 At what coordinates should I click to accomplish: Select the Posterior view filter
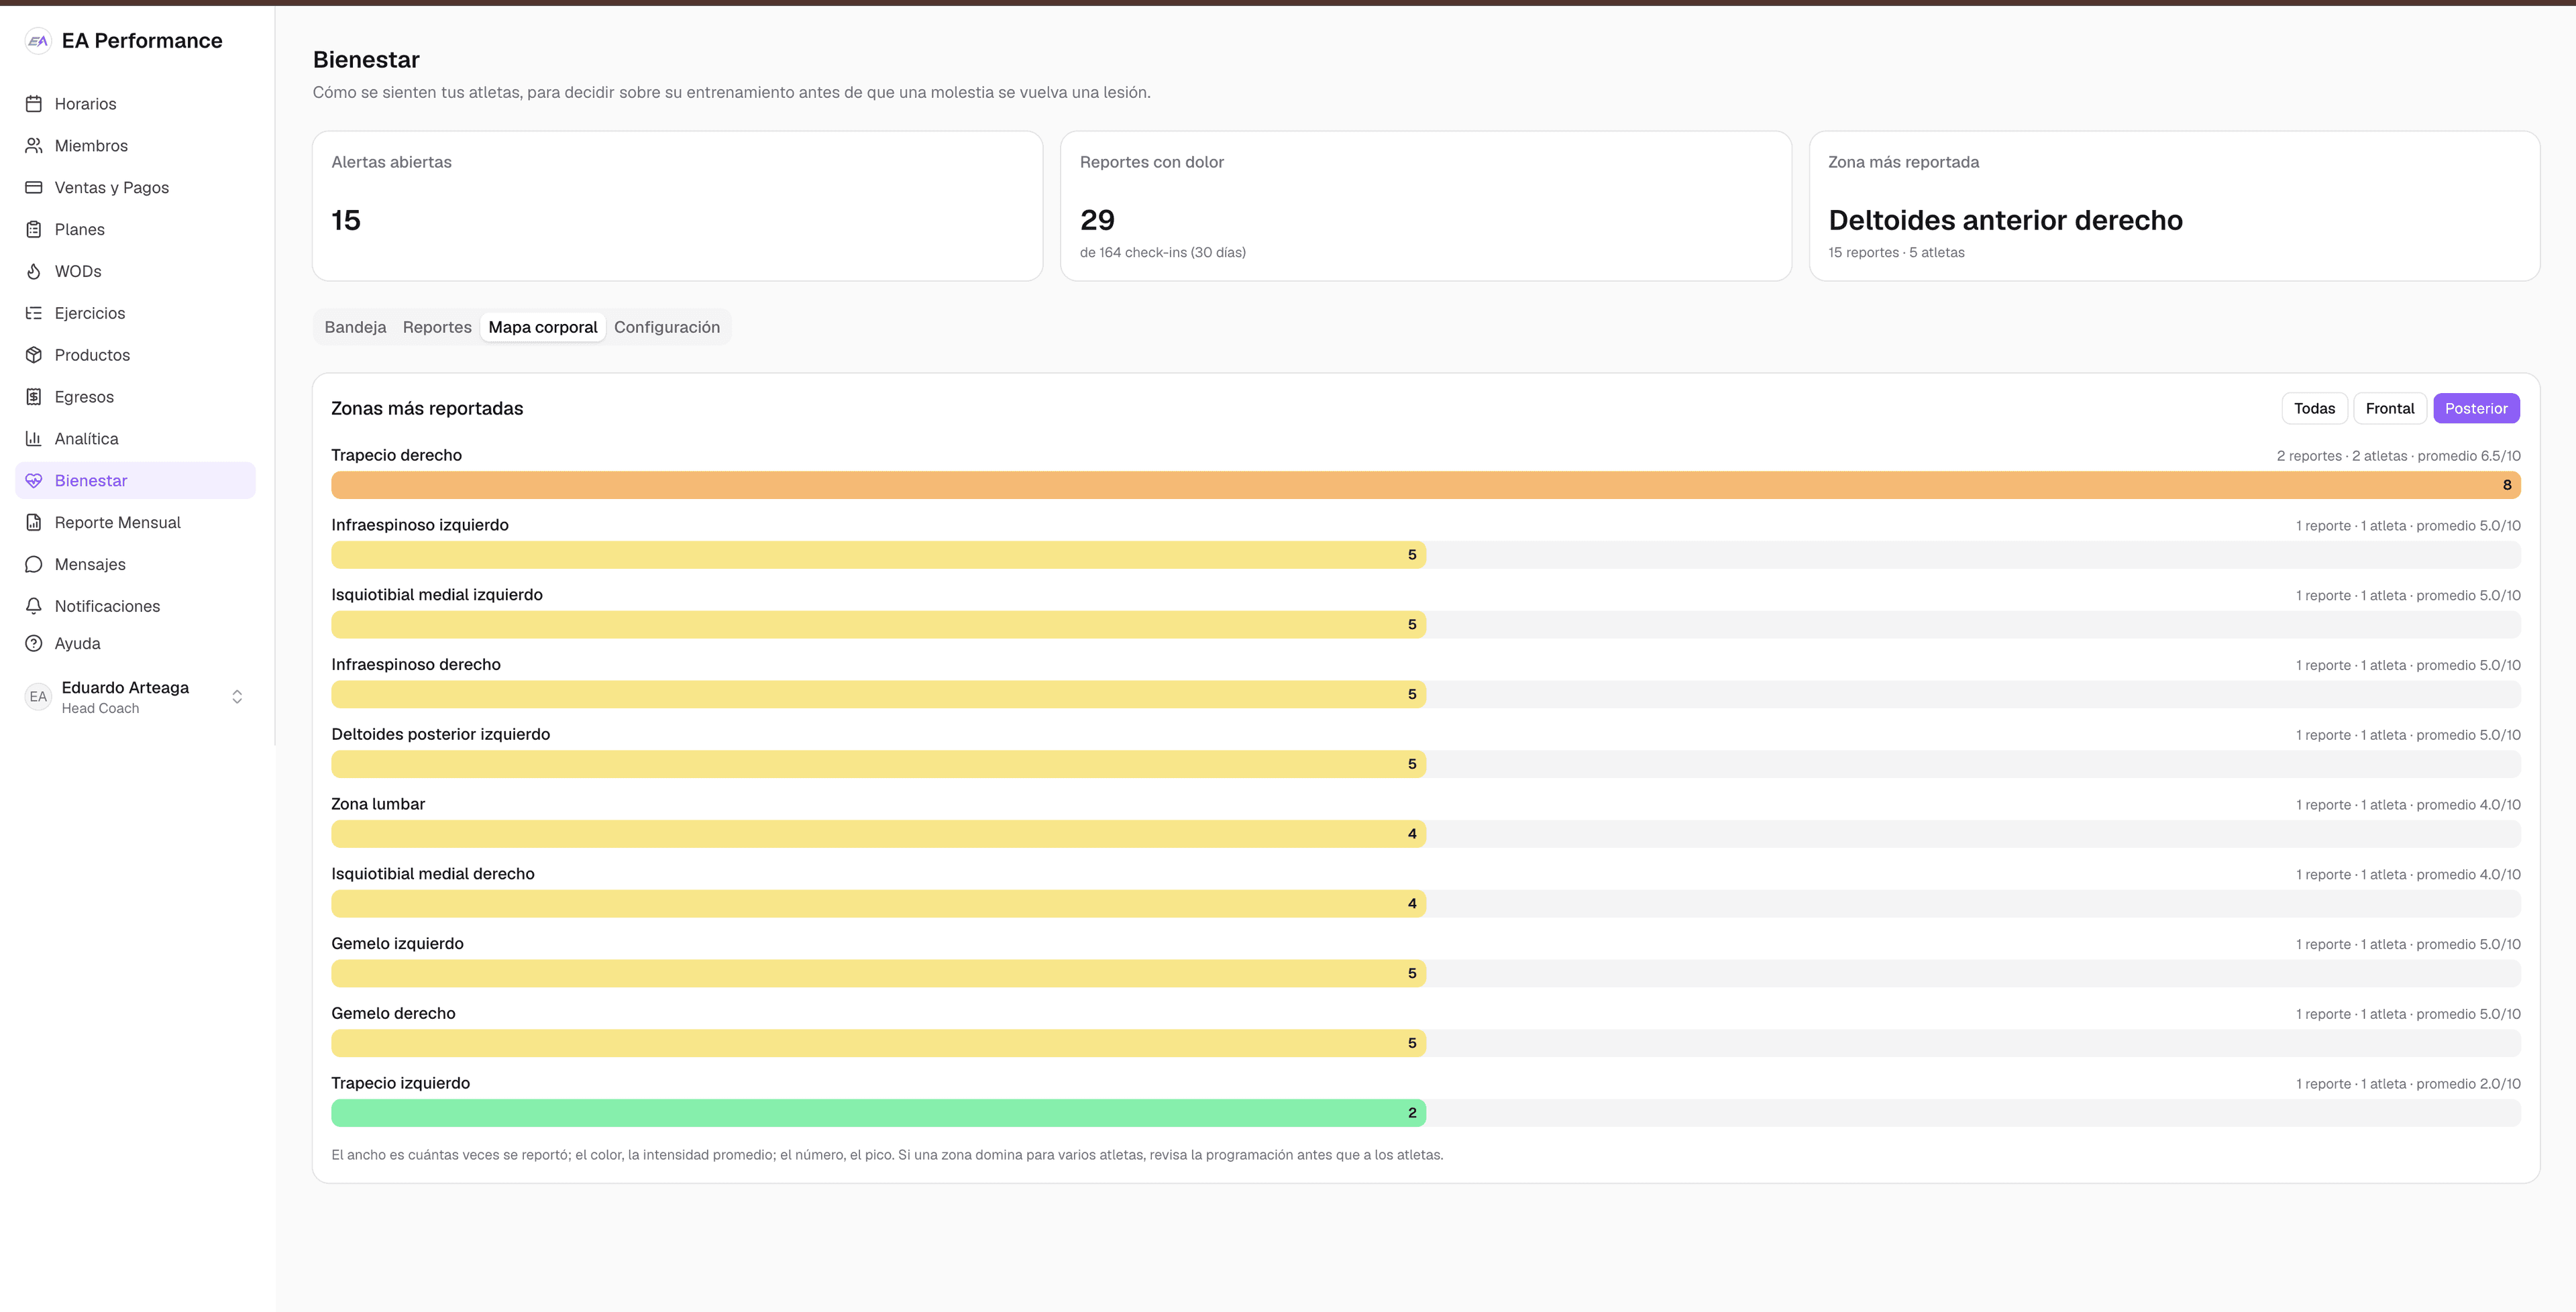(2476, 409)
